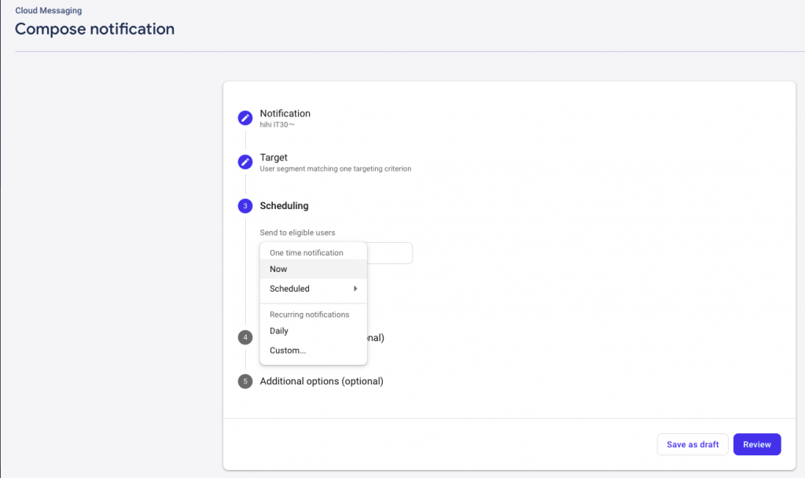
Task: Click the send-time dropdown field behind the menu
Action: (390, 253)
